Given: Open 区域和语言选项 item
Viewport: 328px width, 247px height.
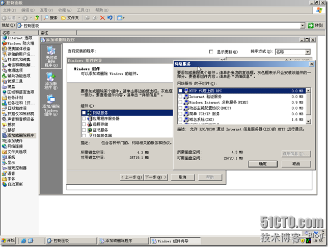Looking at the screenshot, I should 18,92.
